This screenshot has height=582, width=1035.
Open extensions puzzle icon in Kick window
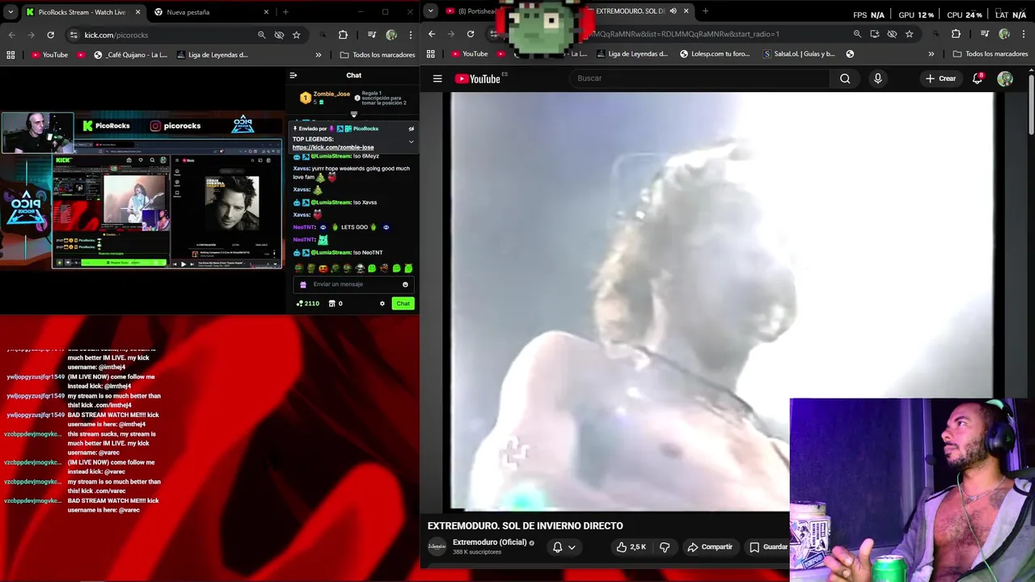pyautogui.click(x=343, y=35)
